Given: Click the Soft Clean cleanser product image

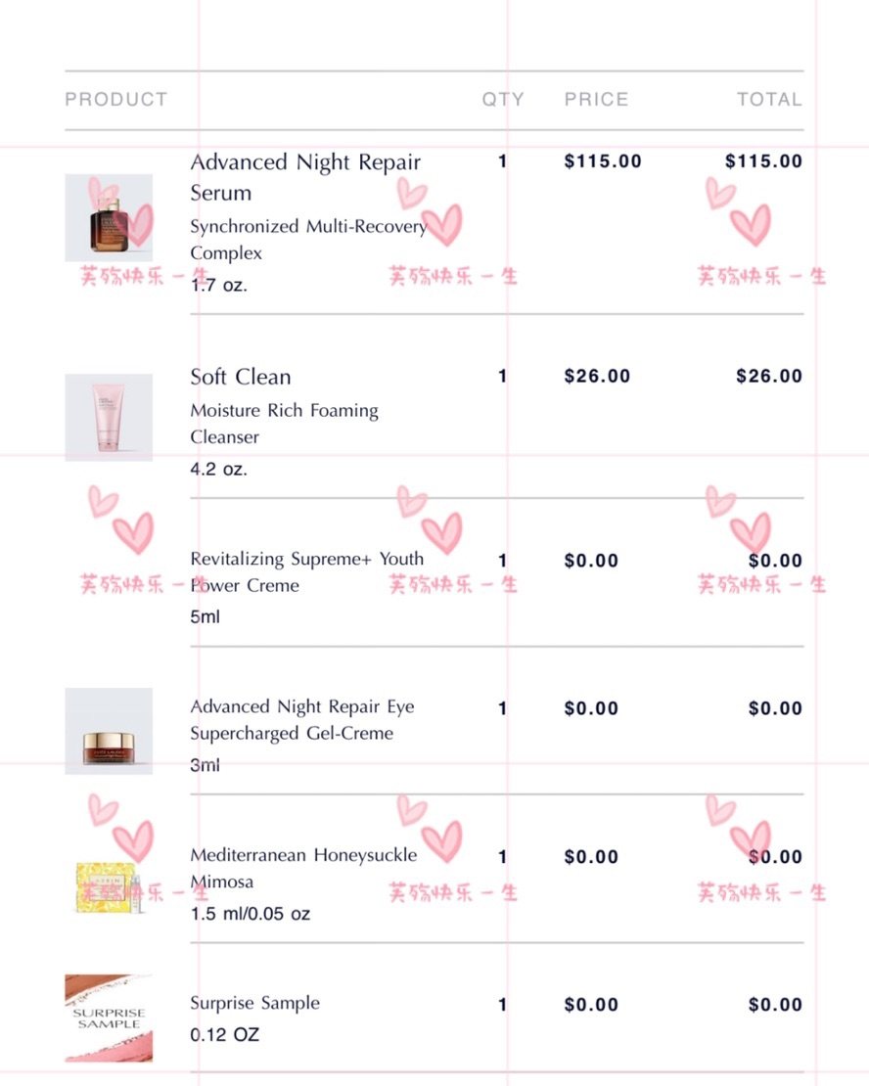Looking at the screenshot, I should (109, 418).
